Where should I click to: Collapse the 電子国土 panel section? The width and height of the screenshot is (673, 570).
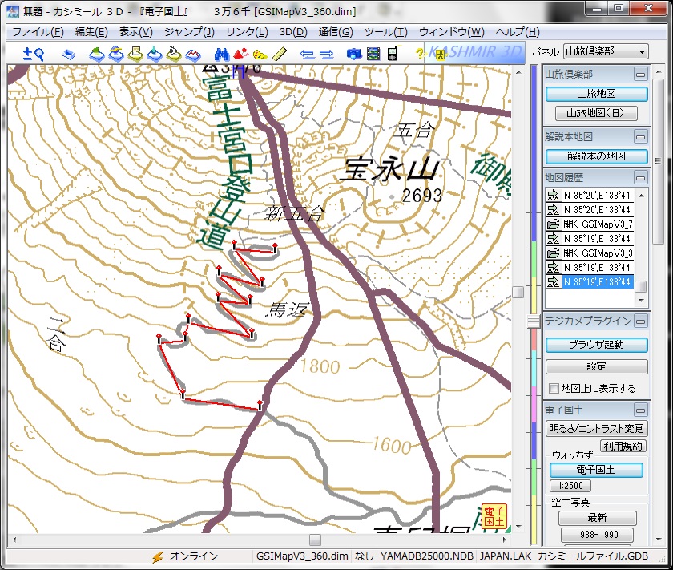point(640,410)
